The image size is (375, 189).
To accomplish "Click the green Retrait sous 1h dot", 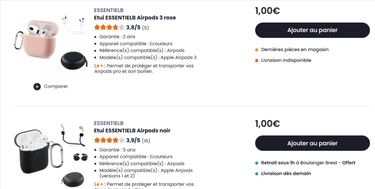I will [257, 163].
